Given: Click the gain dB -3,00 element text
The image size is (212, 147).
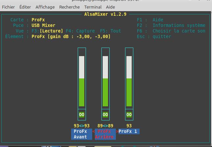Looking at the screenshot, I should 71,36.
